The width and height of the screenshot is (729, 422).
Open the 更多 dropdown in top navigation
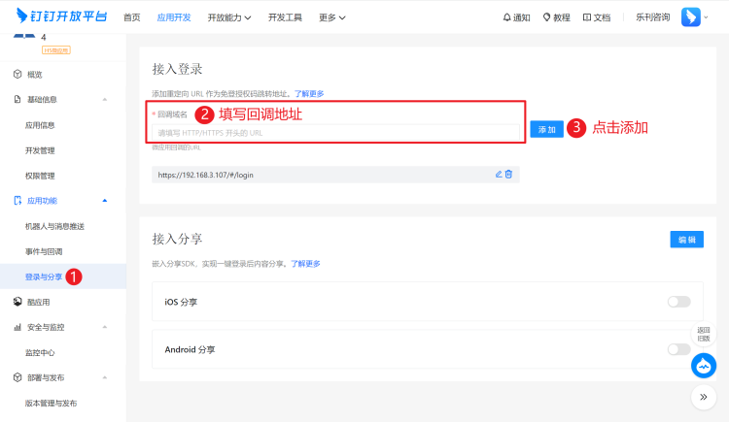tap(332, 17)
